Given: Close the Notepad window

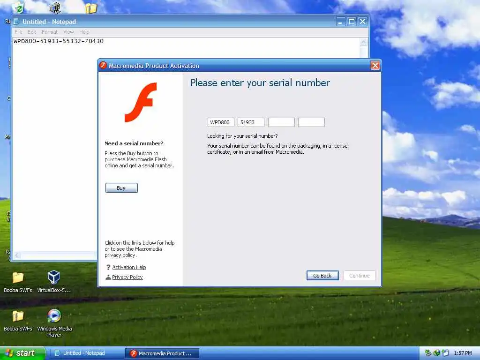Looking at the screenshot, I should tap(362, 22).
